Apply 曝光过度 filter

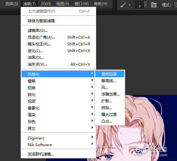click(110, 115)
